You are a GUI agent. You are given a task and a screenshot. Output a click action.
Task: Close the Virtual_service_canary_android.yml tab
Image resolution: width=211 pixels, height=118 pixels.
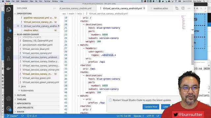144,8
